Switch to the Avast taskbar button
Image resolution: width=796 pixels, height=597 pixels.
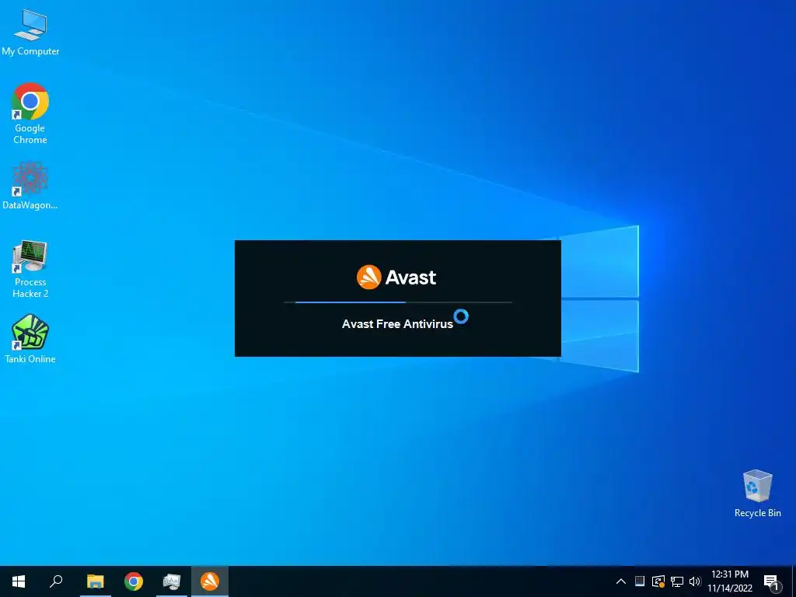[x=210, y=581]
